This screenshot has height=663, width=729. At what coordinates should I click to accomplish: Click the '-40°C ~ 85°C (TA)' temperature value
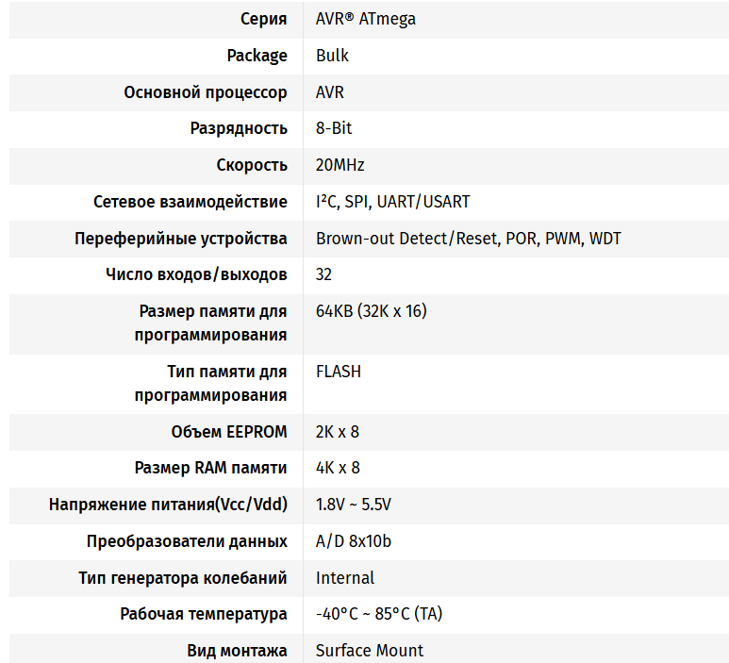point(379,614)
